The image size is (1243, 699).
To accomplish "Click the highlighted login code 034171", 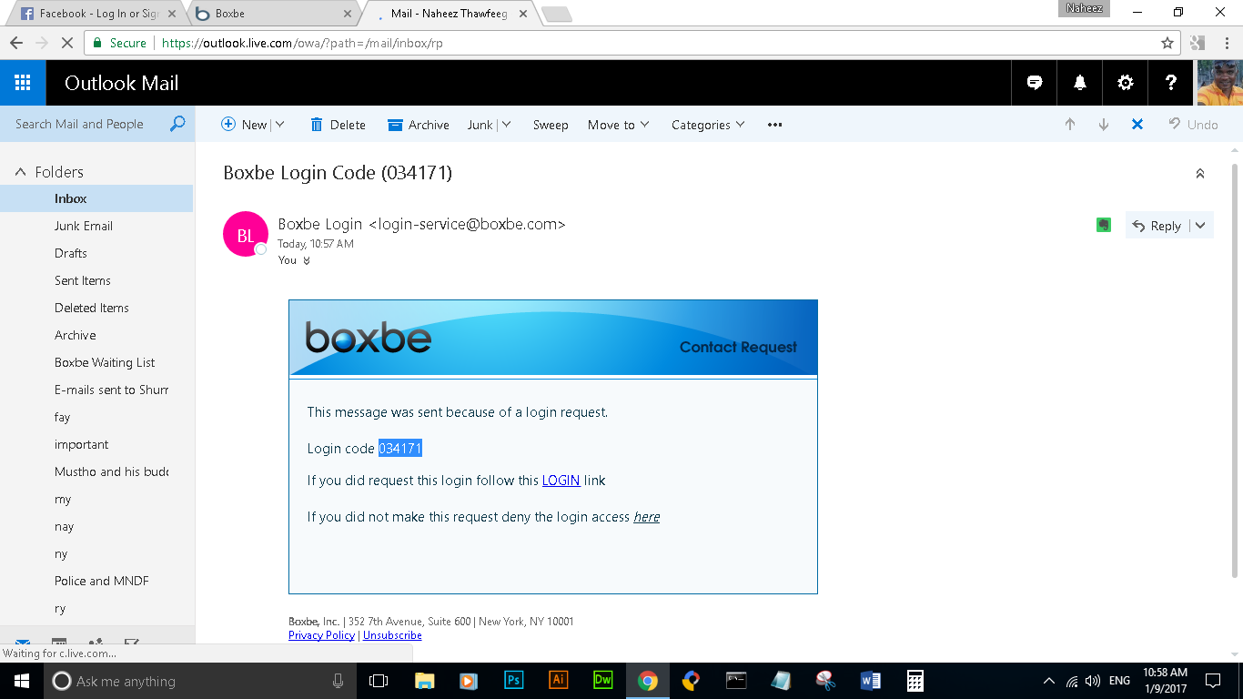I will (x=400, y=449).
